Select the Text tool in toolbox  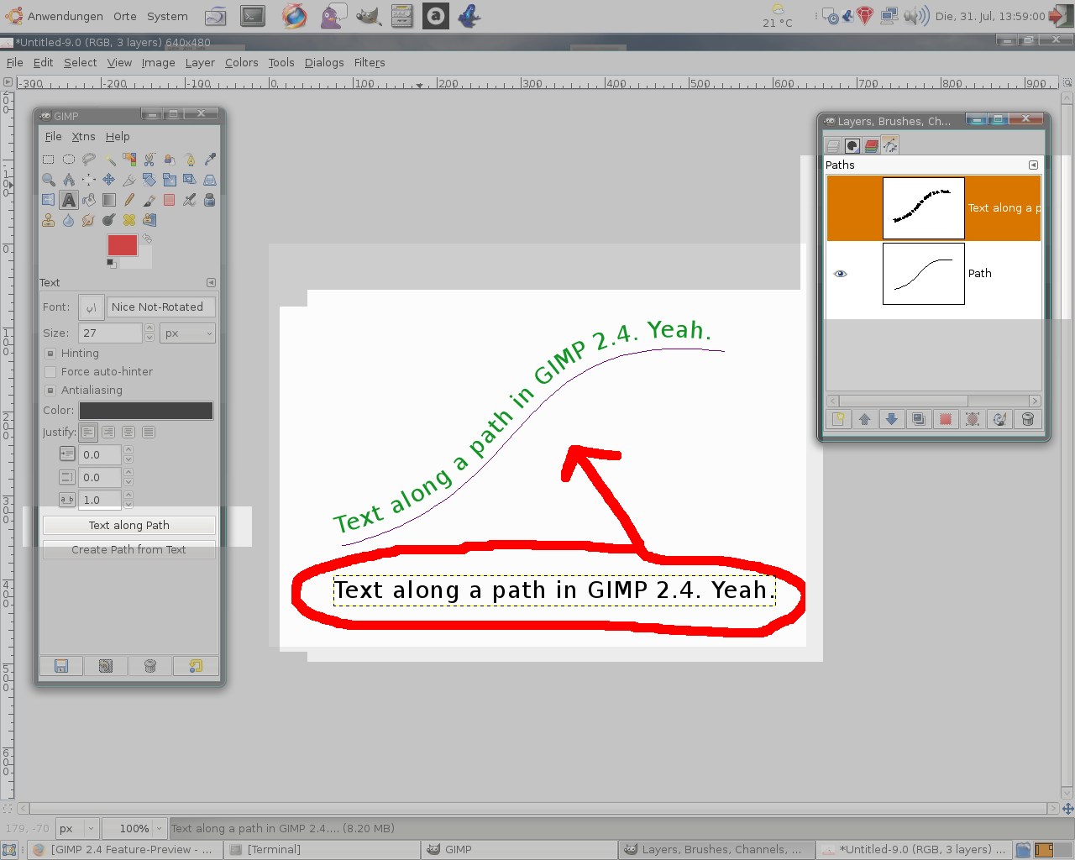pos(69,199)
